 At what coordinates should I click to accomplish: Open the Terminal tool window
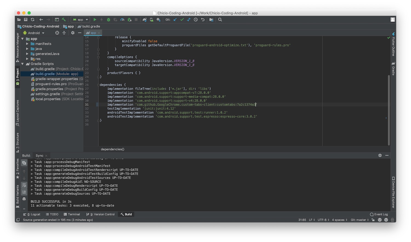coord(72,214)
